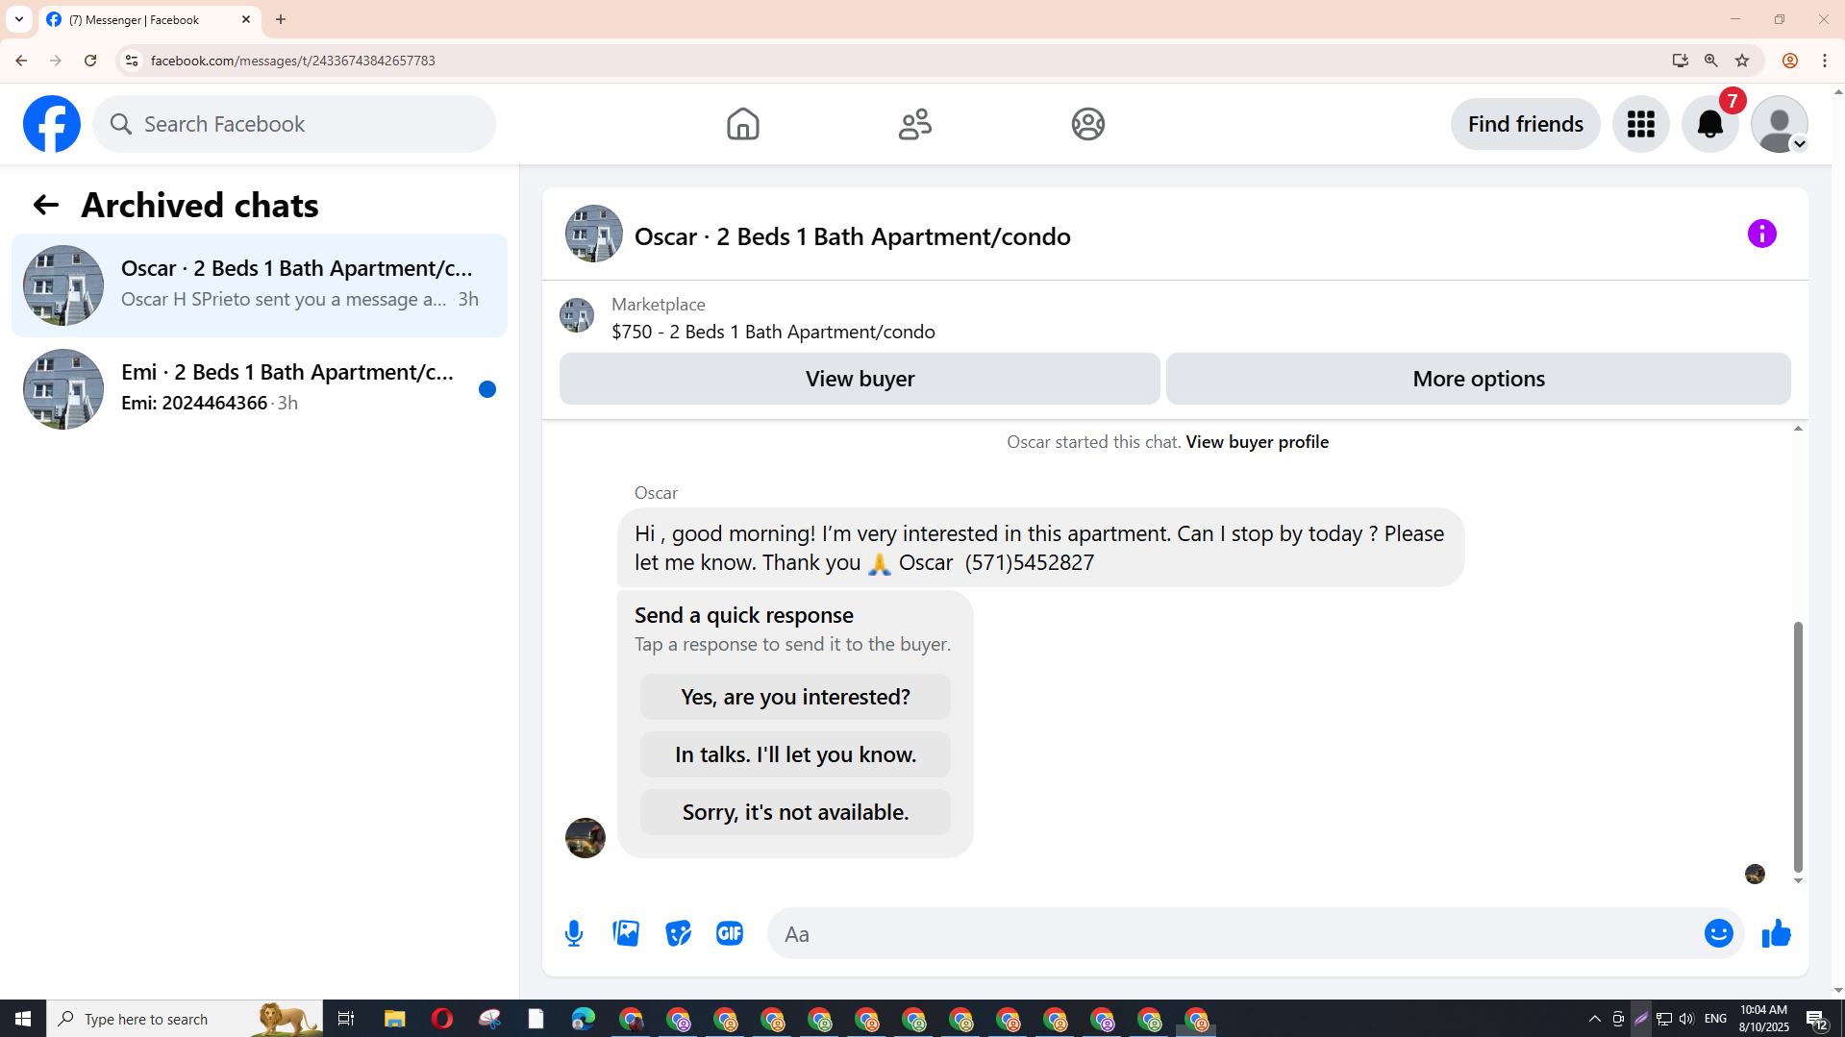Open the Home feed icon
The width and height of the screenshot is (1845, 1037).
pyautogui.click(x=742, y=124)
